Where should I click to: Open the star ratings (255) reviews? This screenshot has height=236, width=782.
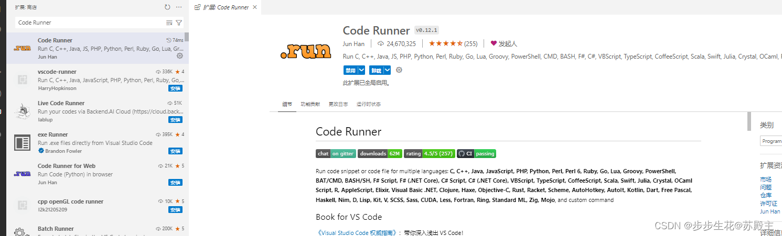pyautogui.click(x=453, y=43)
